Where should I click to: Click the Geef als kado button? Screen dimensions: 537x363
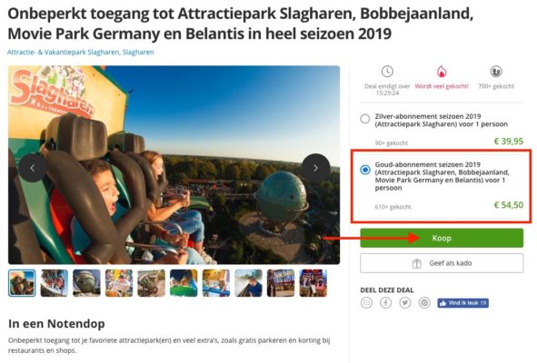pos(442,263)
